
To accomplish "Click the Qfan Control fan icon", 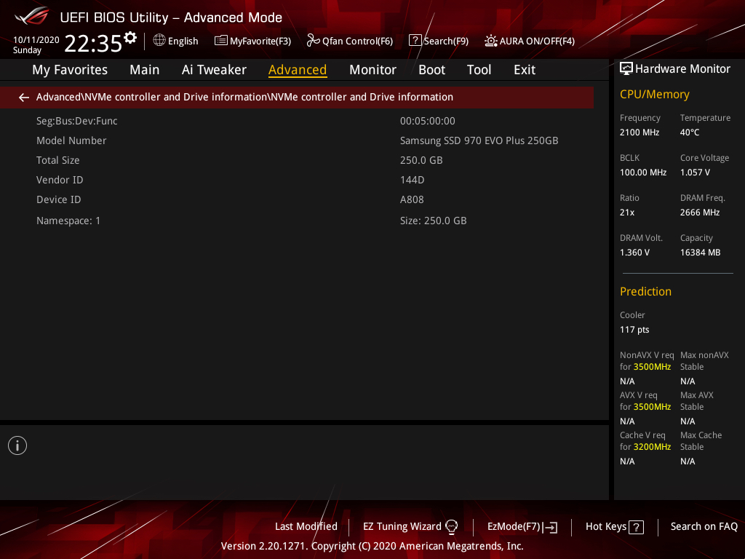I will point(313,41).
